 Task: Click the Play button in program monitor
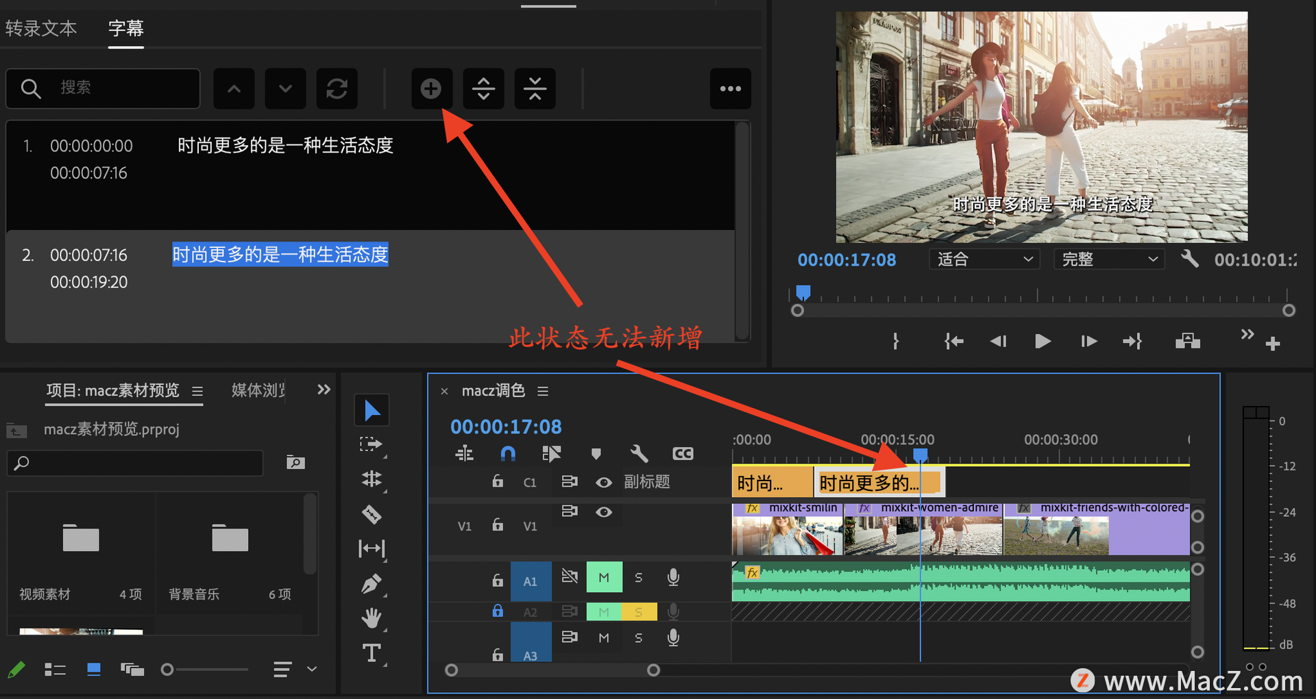[1043, 341]
